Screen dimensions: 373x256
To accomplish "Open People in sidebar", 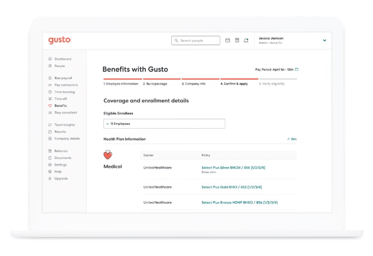I will click(x=60, y=66).
